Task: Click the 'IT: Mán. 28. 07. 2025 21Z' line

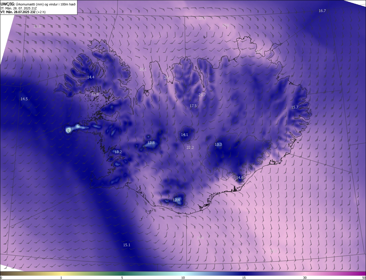Action: [x=19, y=8]
